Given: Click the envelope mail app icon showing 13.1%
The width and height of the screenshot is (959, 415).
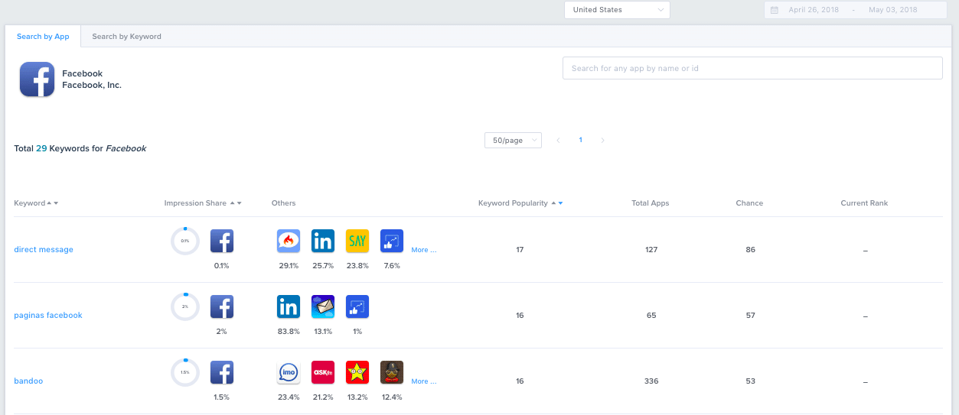Looking at the screenshot, I should coord(323,307).
